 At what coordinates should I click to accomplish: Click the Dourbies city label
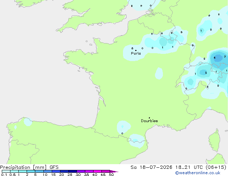[149, 121]
